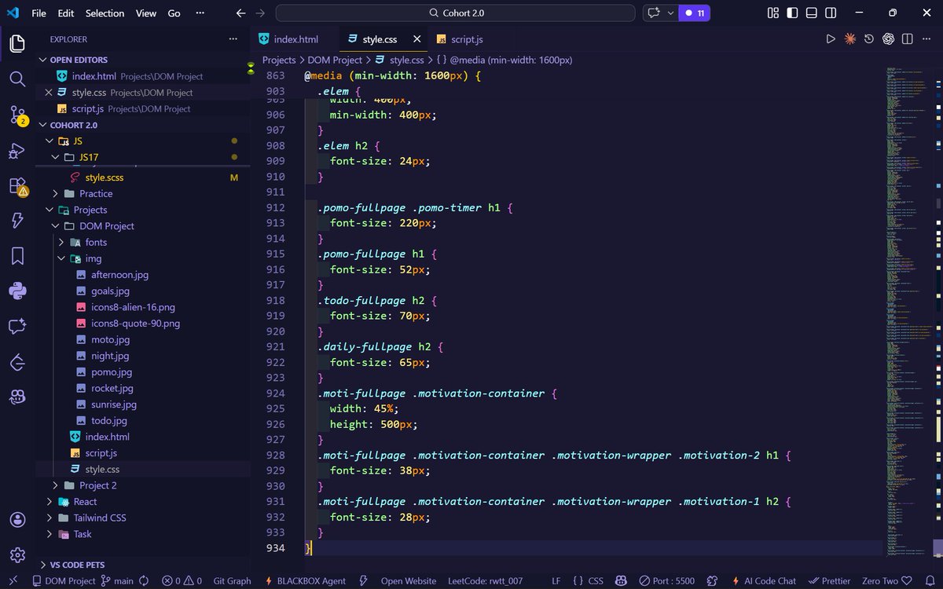Open editor More Actions ellipsis menu
The image size is (943, 589).
point(926,38)
